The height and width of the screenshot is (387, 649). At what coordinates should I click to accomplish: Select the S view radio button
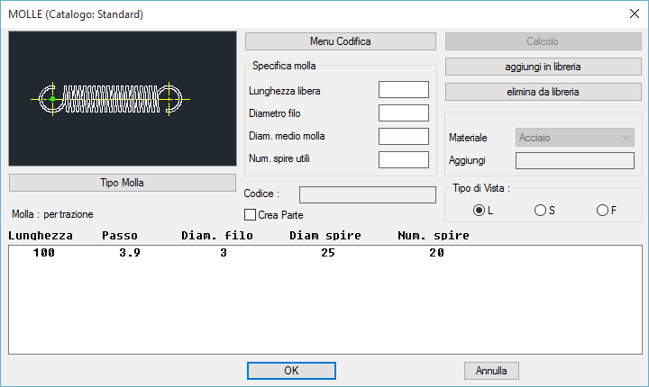pos(540,211)
